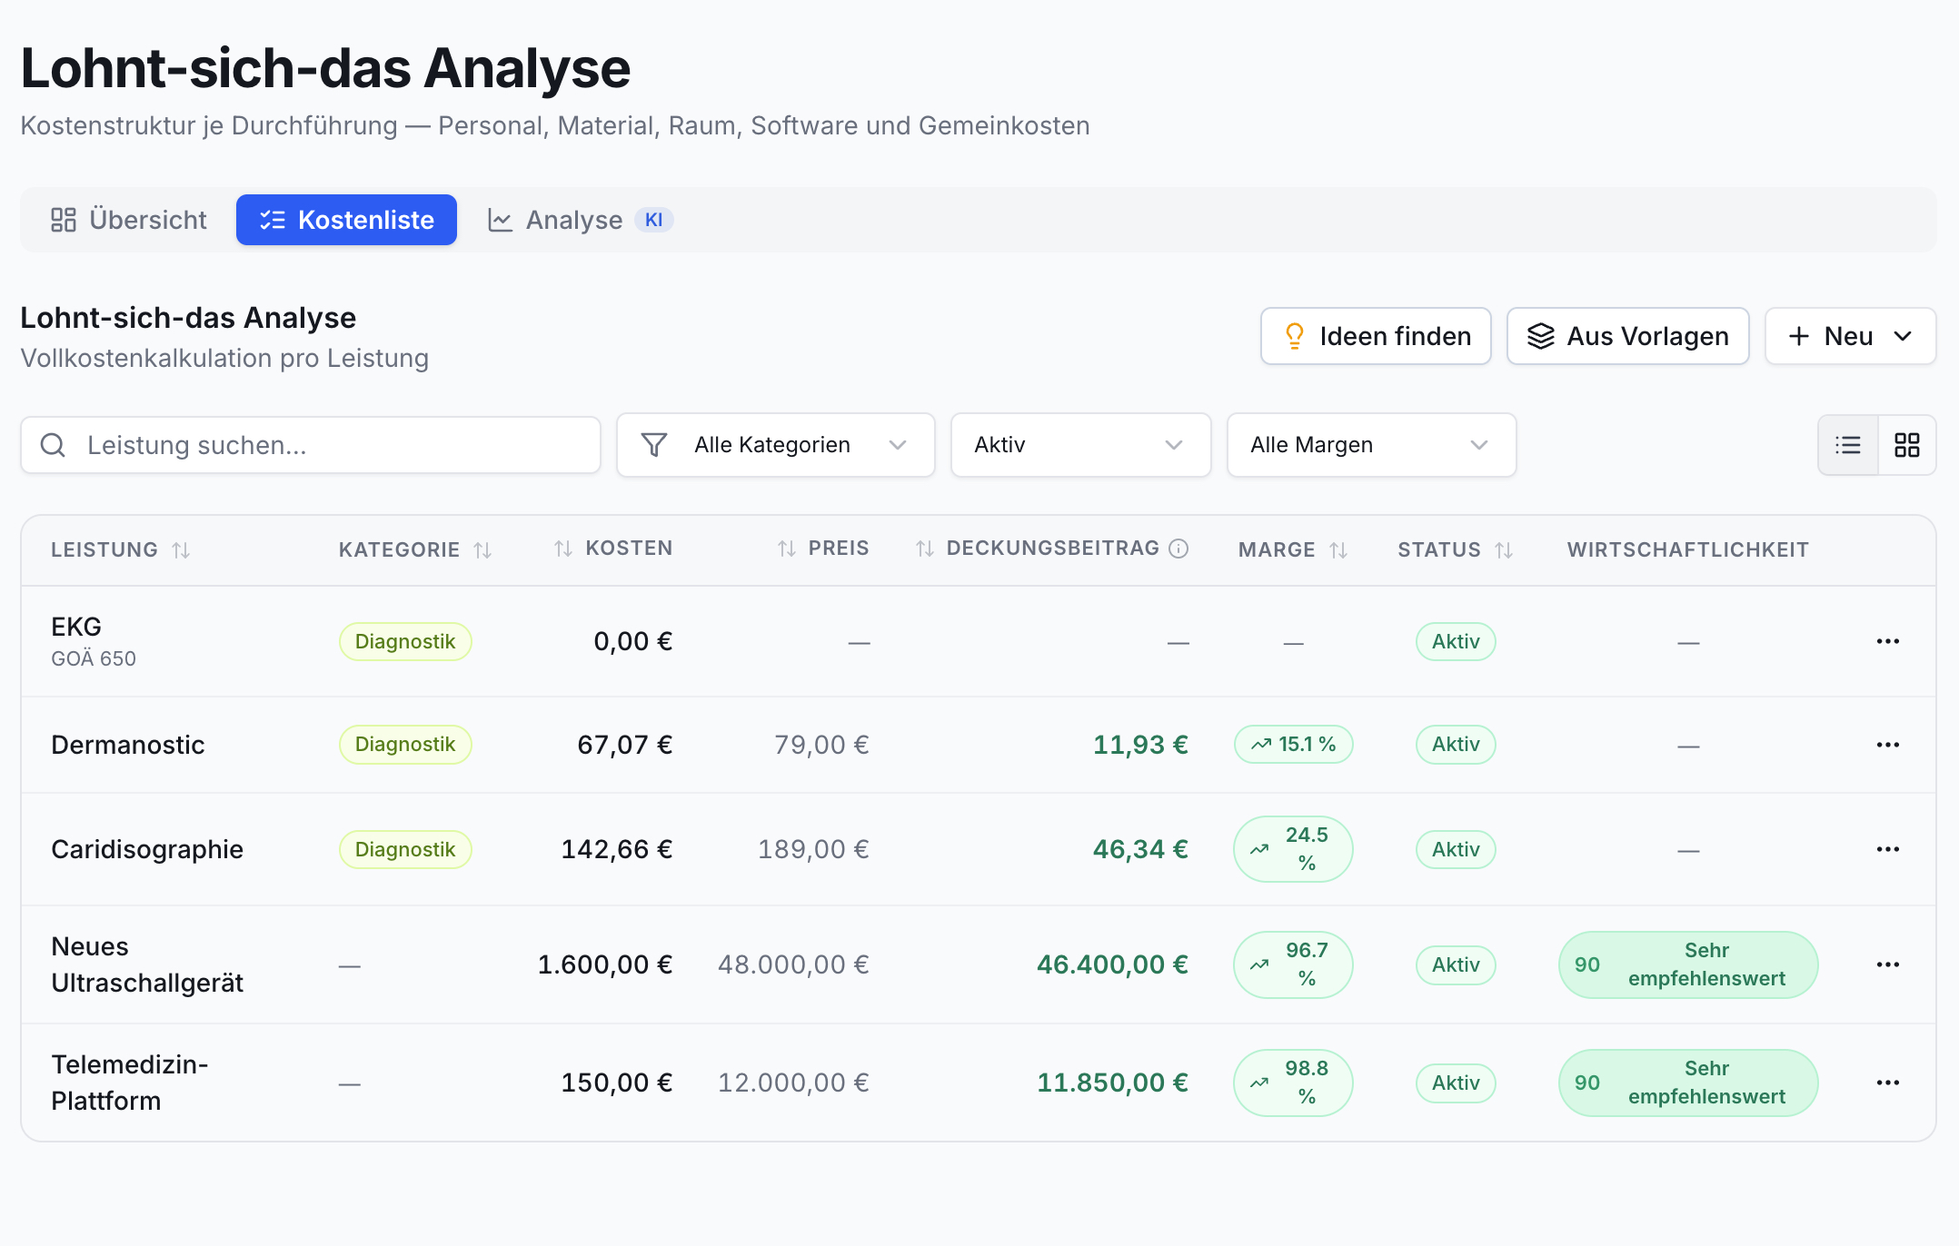The image size is (1959, 1246).
Task: Show Deckungsbeitrag info tooltip icon
Action: tap(1178, 549)
